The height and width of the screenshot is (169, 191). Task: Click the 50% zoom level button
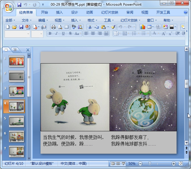coord(132,164)
